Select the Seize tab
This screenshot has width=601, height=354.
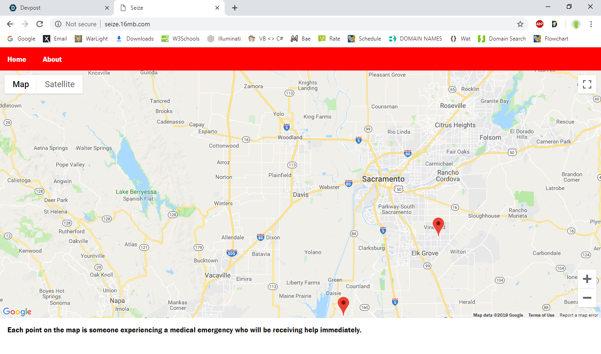(x=169, y=8)
